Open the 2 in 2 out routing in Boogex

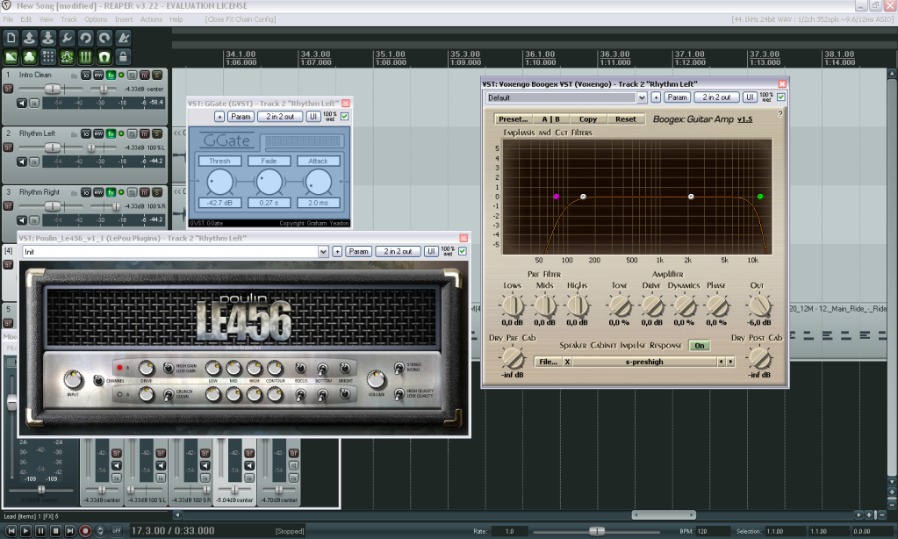tap(716, 97)
